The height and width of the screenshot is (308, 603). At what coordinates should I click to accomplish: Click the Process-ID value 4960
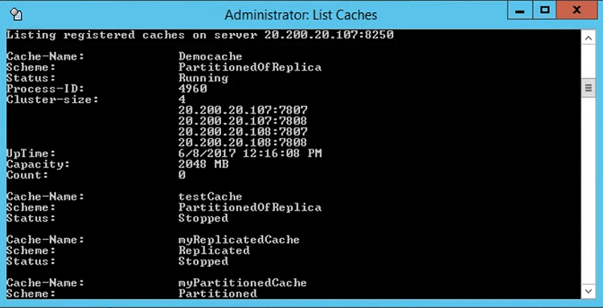(x=193, y=88)
